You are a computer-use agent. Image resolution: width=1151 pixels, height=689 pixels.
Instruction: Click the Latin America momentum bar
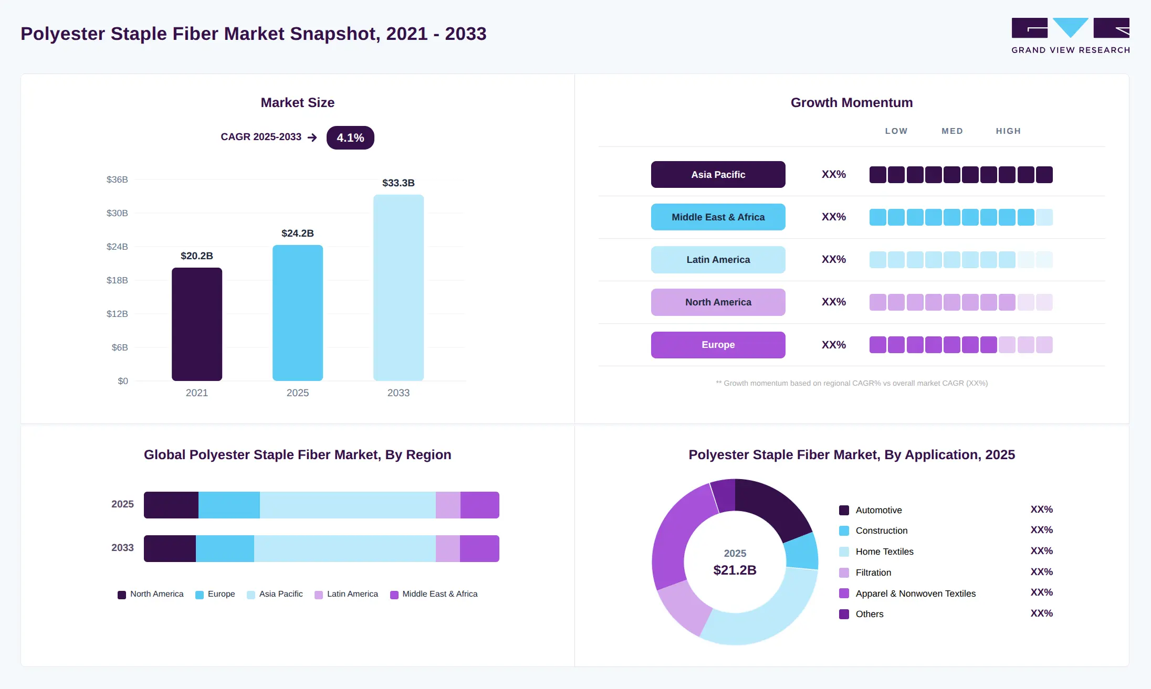pyautogui.click(x=961, y=260)
